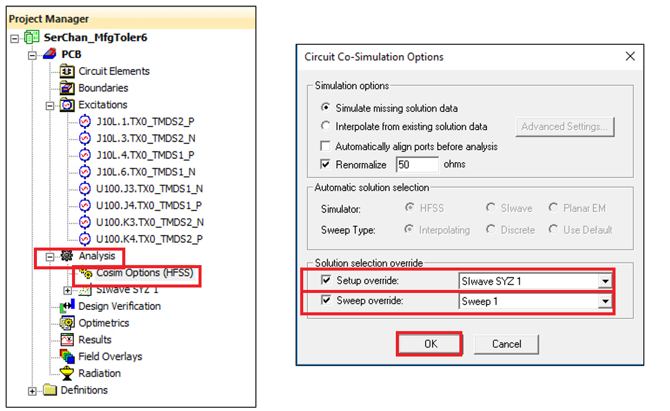Toggle the Sweep override checkbox
The width and height of the screenshot is (670, 411).
pos(325,301)
